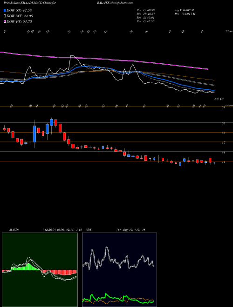The width and height of the screenshot is (233, 307).
Task: Click the 50 price axis label
Action: click(x=223, y=133)
